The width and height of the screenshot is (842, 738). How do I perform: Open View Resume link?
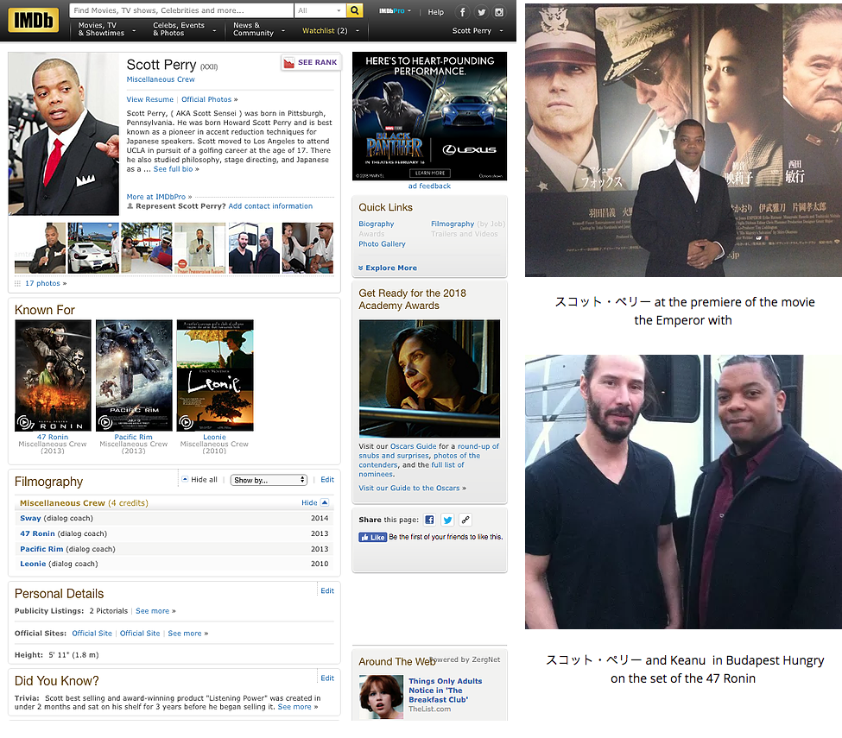(149, 99)
